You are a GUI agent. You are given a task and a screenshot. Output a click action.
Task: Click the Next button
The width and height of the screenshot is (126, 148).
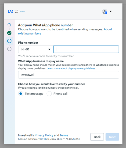[x=112, y=137]
